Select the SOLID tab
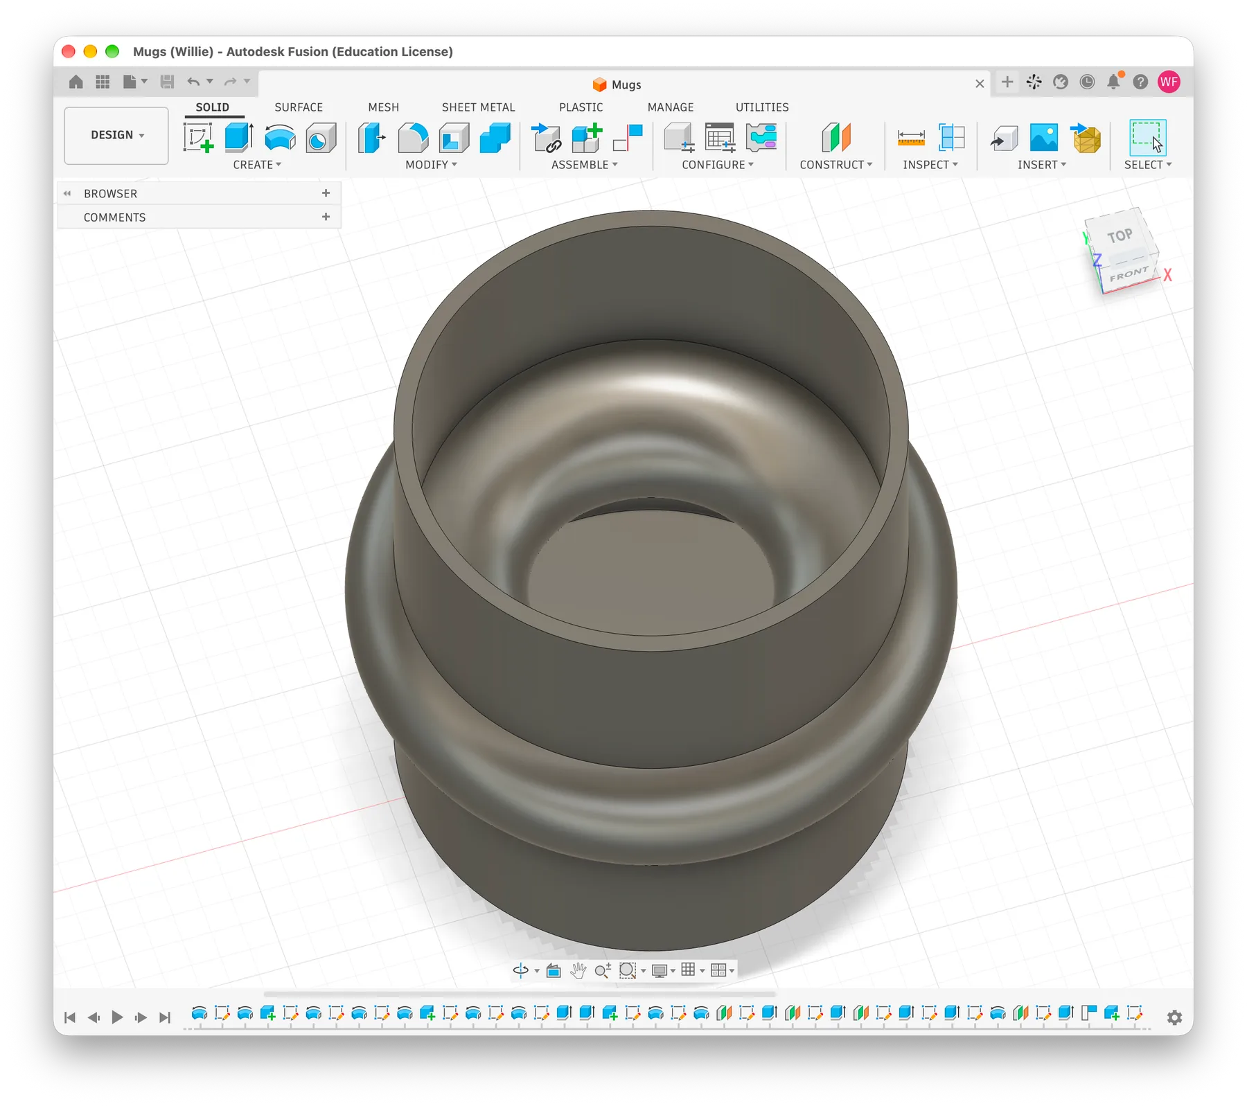This screenshot has height=1106, width=1247. (212, 107)
